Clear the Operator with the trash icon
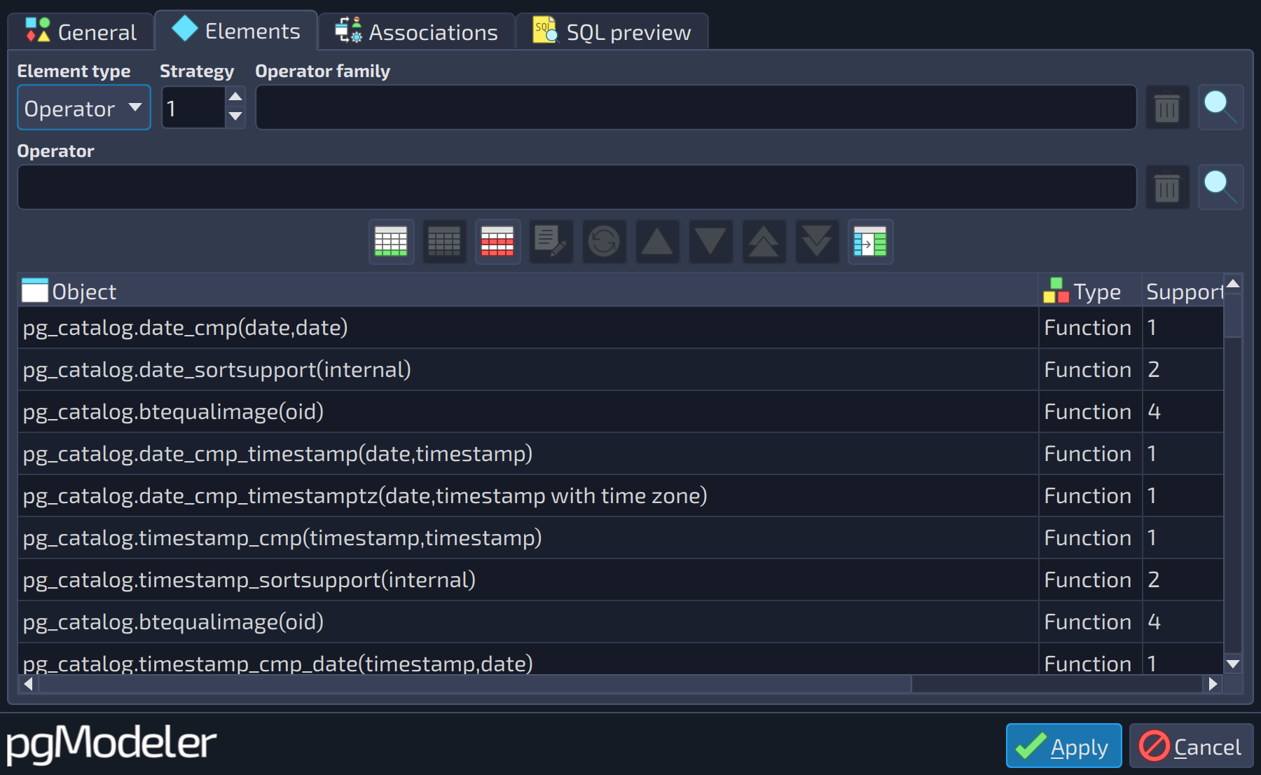Screen dimensions: 1261x775 pyautogui.click(x=1167, y=188)
